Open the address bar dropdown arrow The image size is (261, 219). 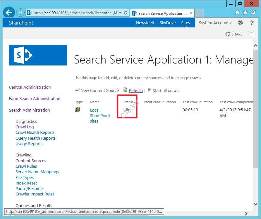pyautogui.click(x=120, y=13)
